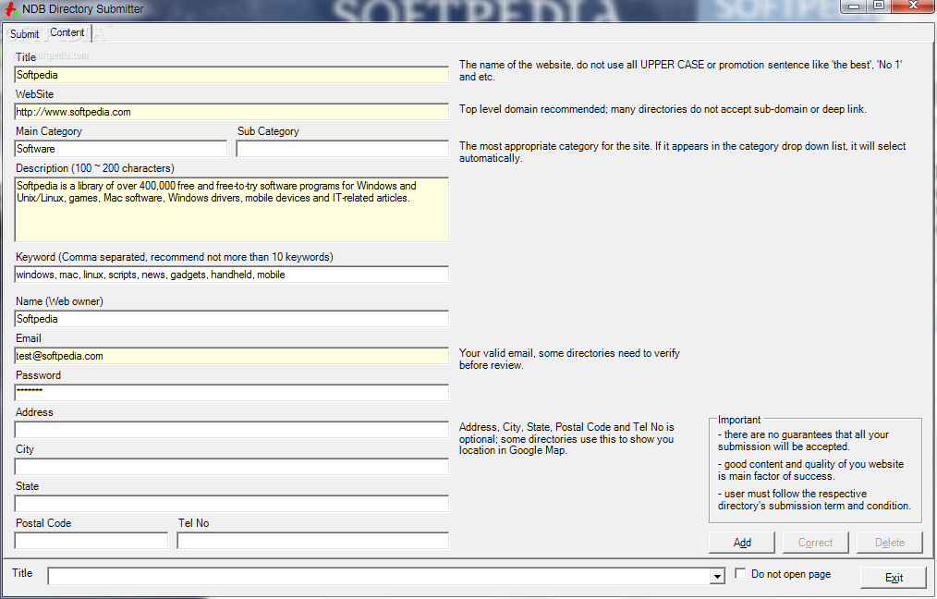937x599 pixels.
Task: Click the WebSite URL input field
Action: 231,112
